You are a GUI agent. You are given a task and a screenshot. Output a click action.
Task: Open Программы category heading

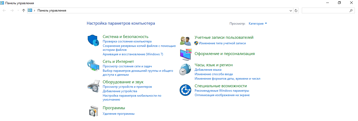pos(114,108)
